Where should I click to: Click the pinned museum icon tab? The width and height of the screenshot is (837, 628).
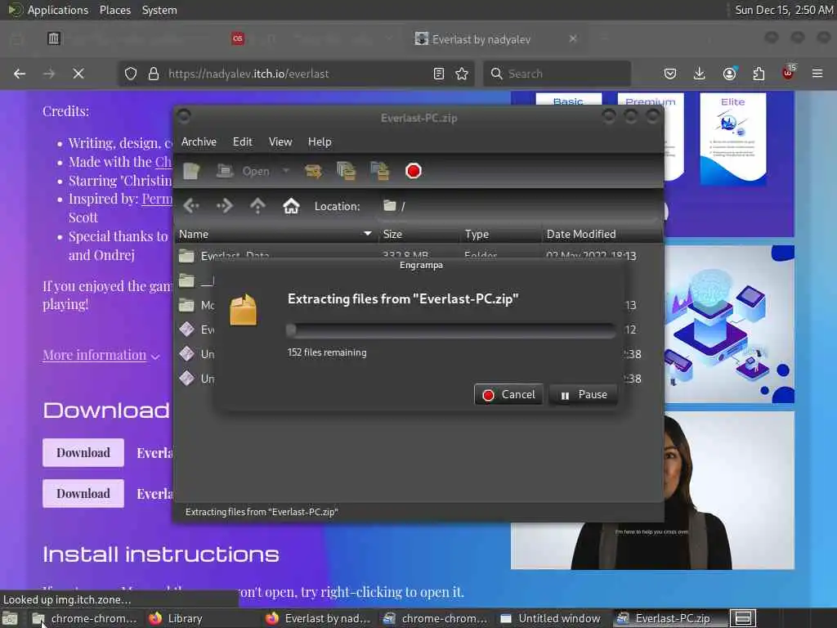pos(53,38)
